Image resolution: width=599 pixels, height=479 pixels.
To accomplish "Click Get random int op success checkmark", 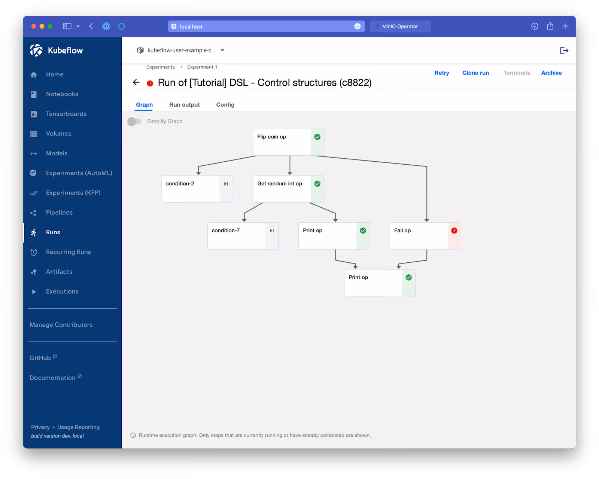I will 317,184.
